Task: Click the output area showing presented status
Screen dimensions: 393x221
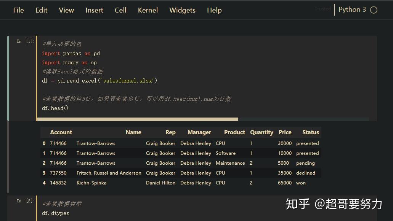Action: (x=307, y=143)
